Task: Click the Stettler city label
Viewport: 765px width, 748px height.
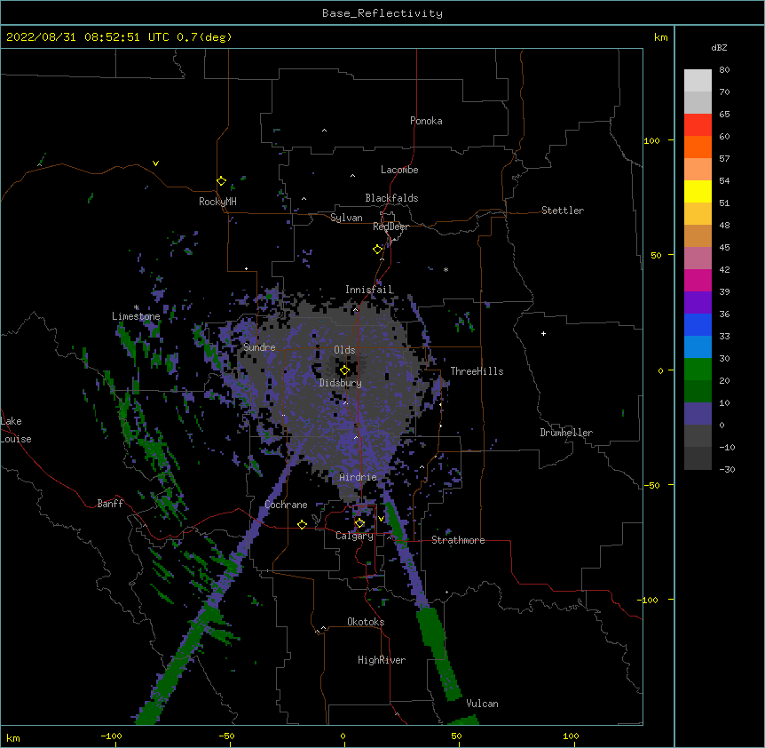Action: (562, 211)
